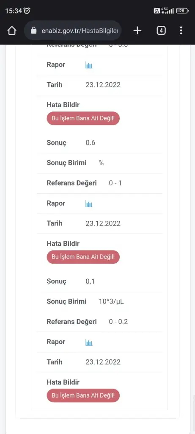
Task: Tap the Referans Değeri 0 - 0.2 text
Action: point(118,322)
